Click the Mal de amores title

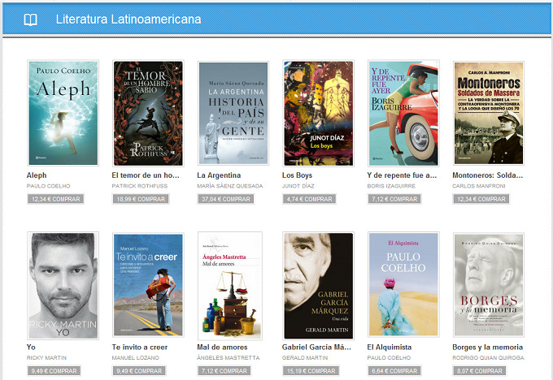pos(222,347)
